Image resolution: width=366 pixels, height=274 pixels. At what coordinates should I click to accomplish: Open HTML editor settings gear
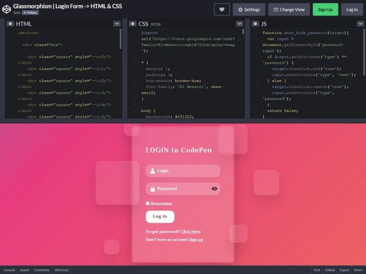tap(10, 23)
